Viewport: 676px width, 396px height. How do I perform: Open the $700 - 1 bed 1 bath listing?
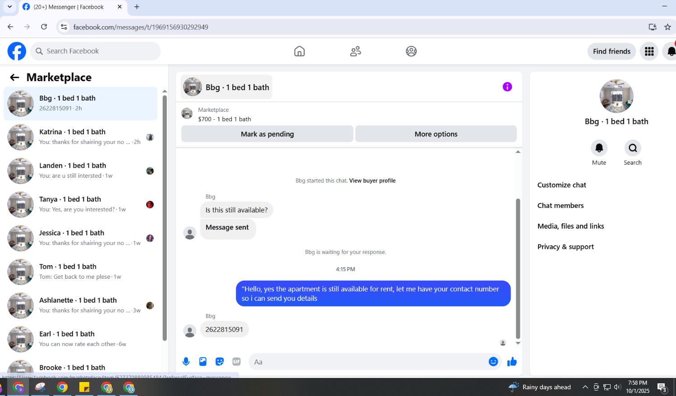click(225, 119)
